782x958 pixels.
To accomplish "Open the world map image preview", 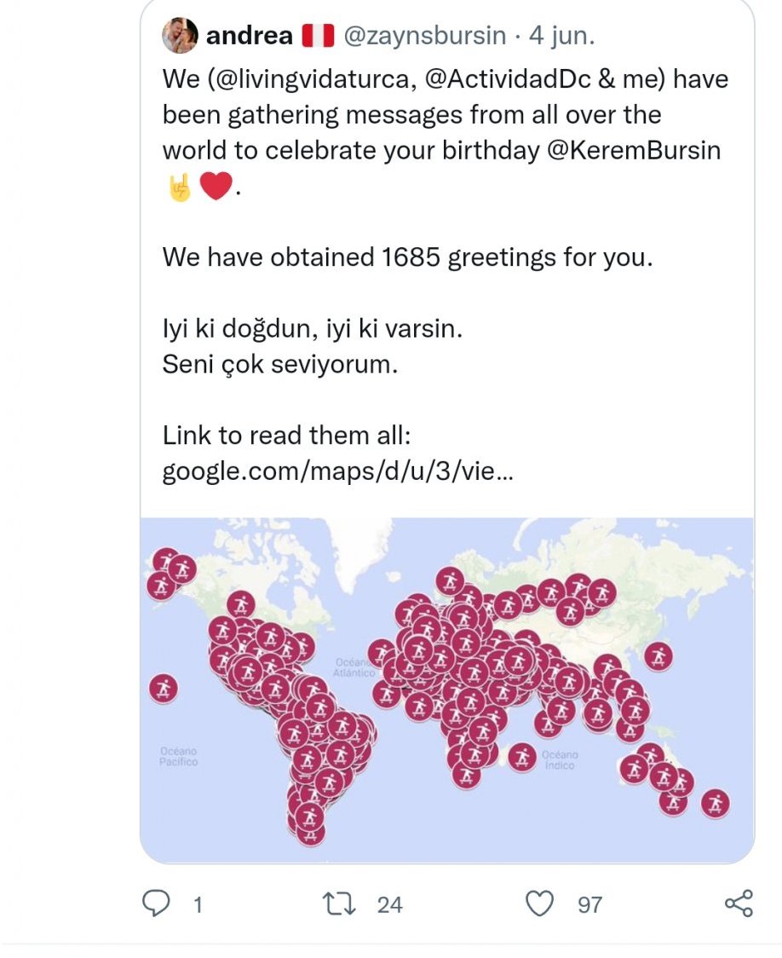I will click(447, 690).
